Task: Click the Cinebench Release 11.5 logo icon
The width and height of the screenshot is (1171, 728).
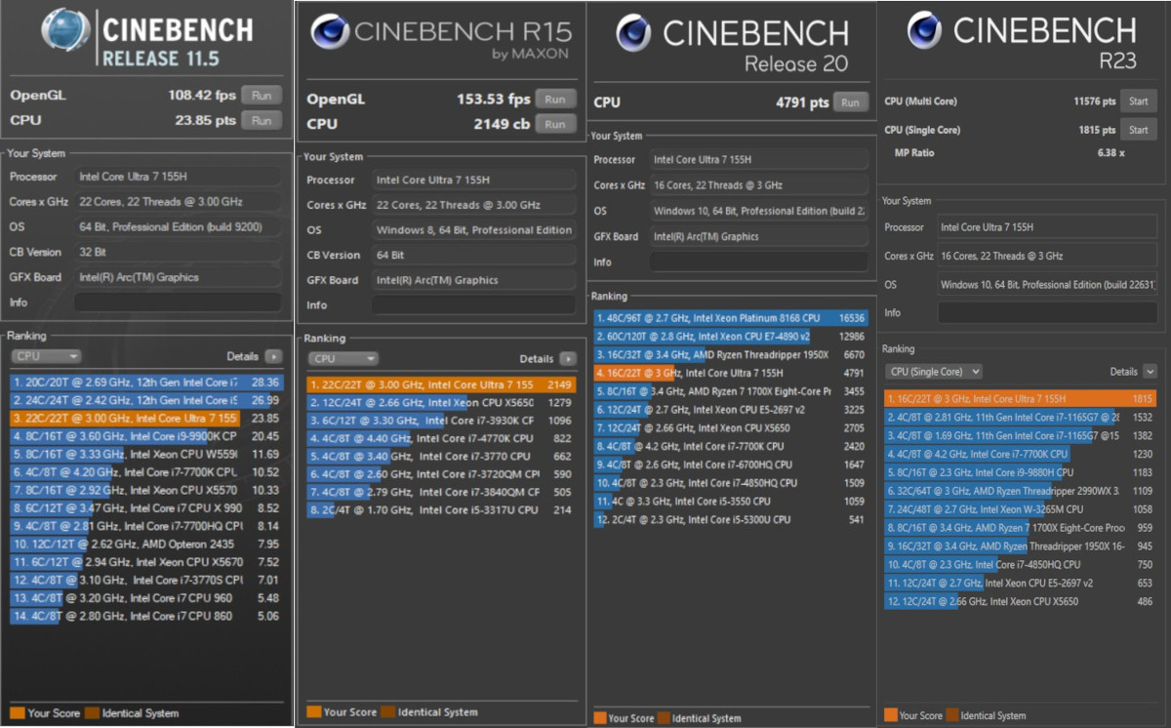Action: coord(66,32)
